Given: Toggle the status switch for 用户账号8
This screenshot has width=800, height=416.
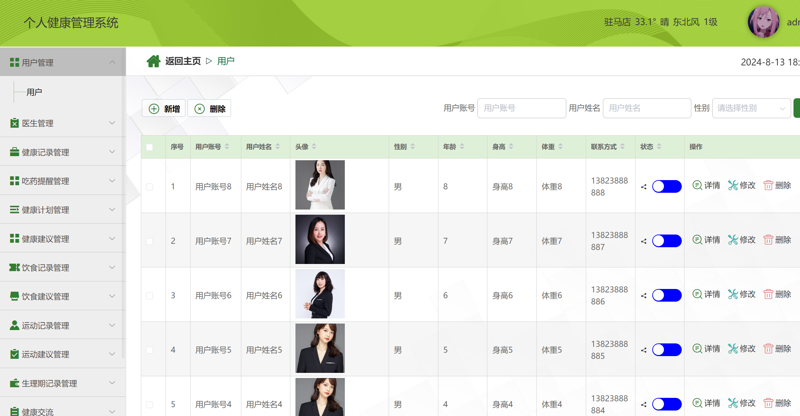Looking at the screenshot, I should click(666, 187).
